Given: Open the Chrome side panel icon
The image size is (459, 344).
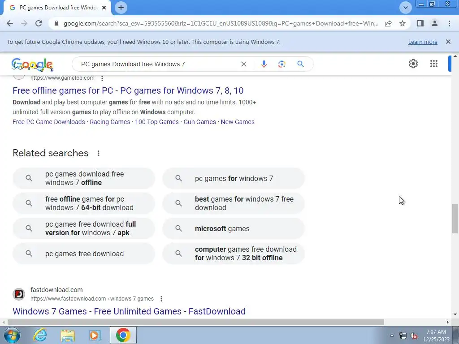Looking at the screenshot, I should pos(420,23).
